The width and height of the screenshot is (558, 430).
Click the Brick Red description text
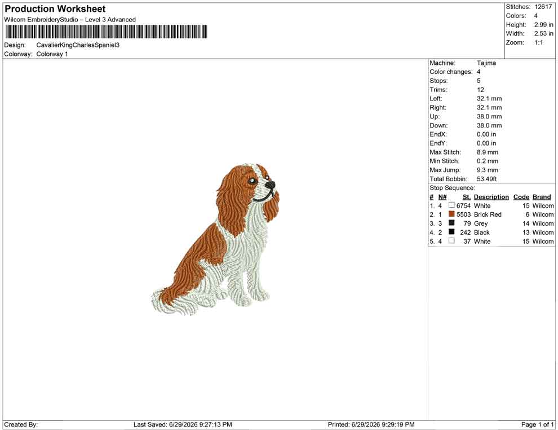coord(488,214)
